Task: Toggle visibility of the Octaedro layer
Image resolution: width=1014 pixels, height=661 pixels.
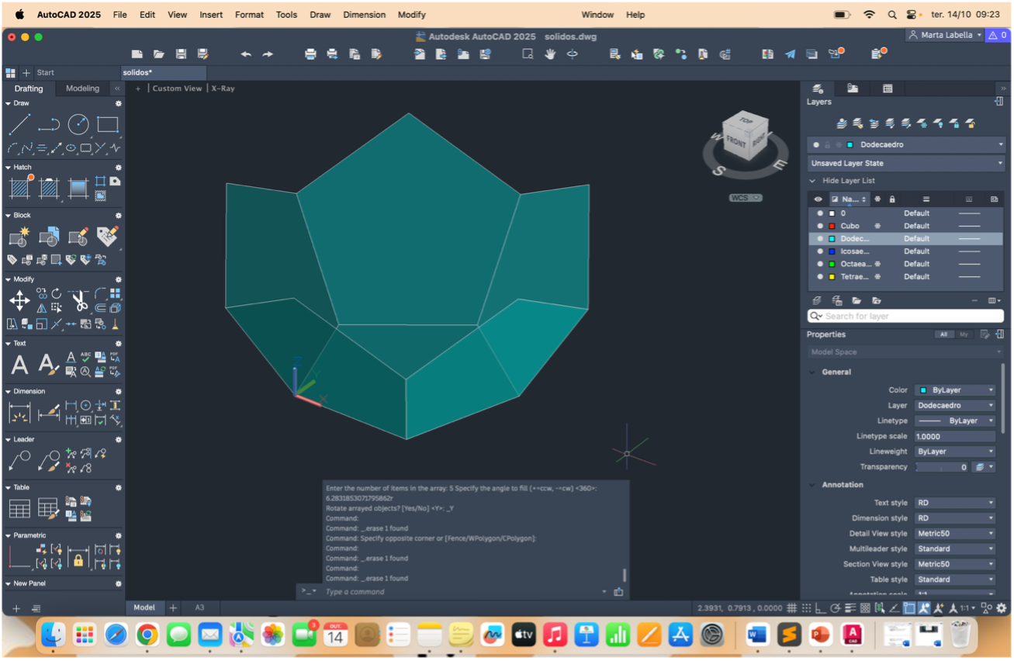Action: tap(820, 264)
